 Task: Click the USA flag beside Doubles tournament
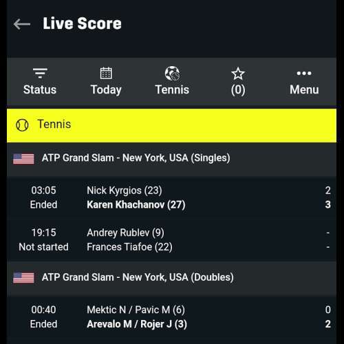click(x=23, y=278)
